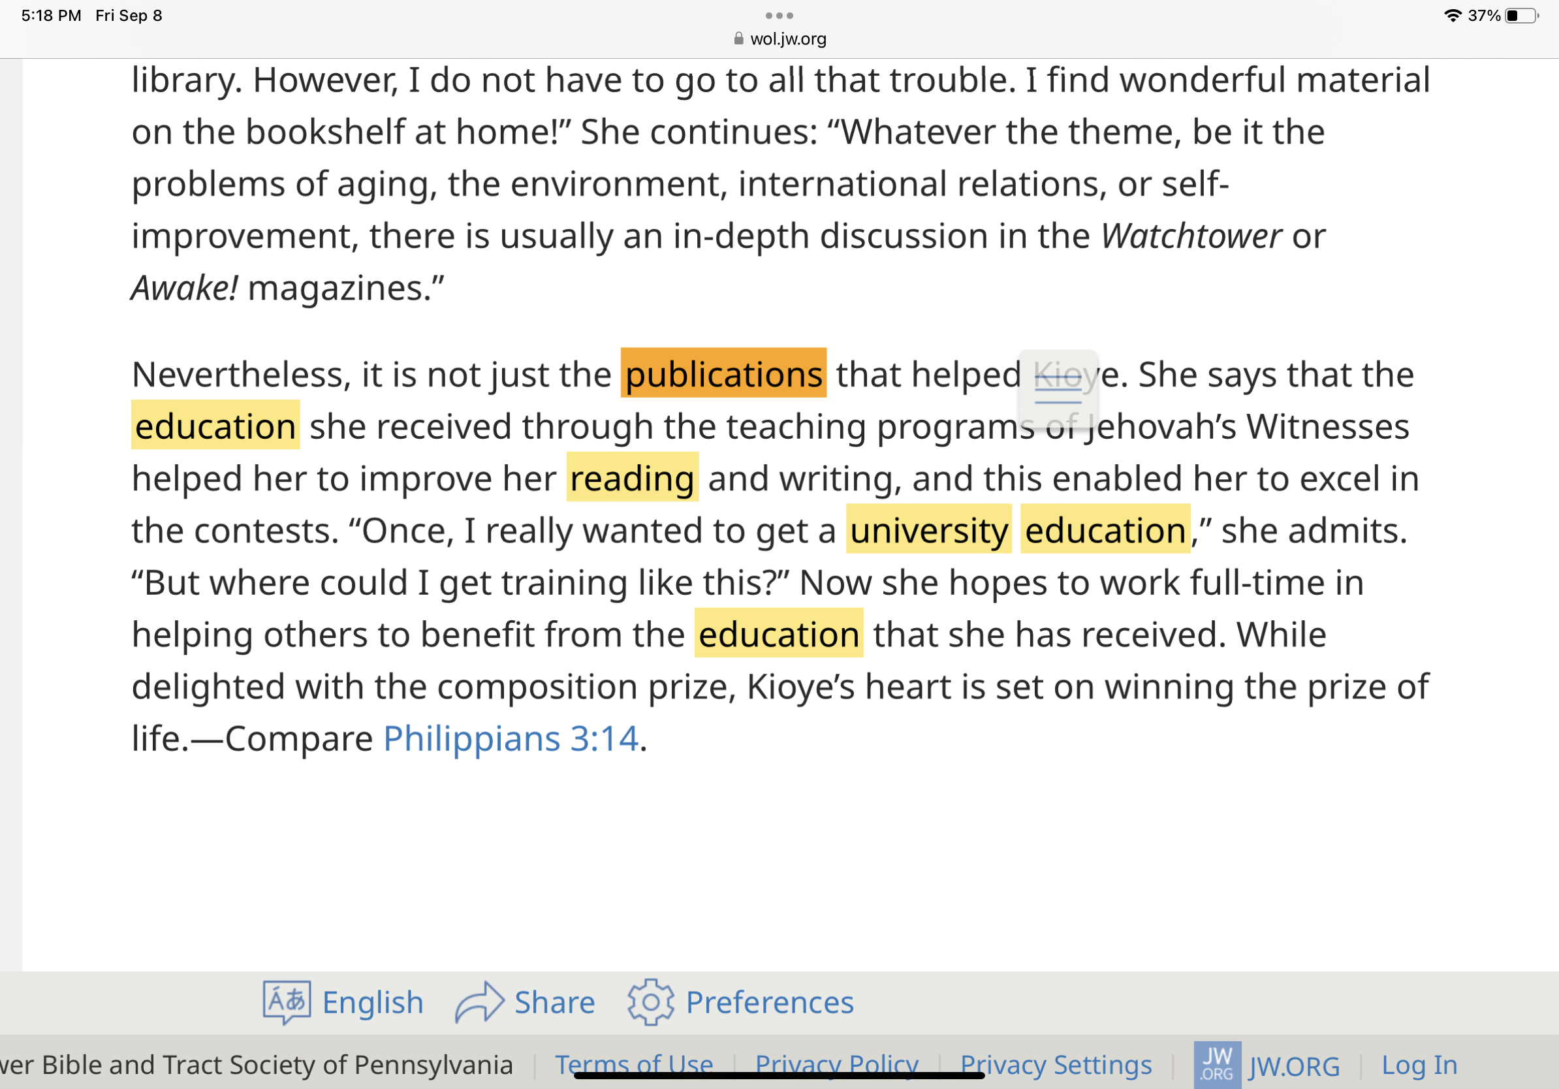Tap the highlighted word reading
Screen dimensions: 1559x1089
(632, 477)
